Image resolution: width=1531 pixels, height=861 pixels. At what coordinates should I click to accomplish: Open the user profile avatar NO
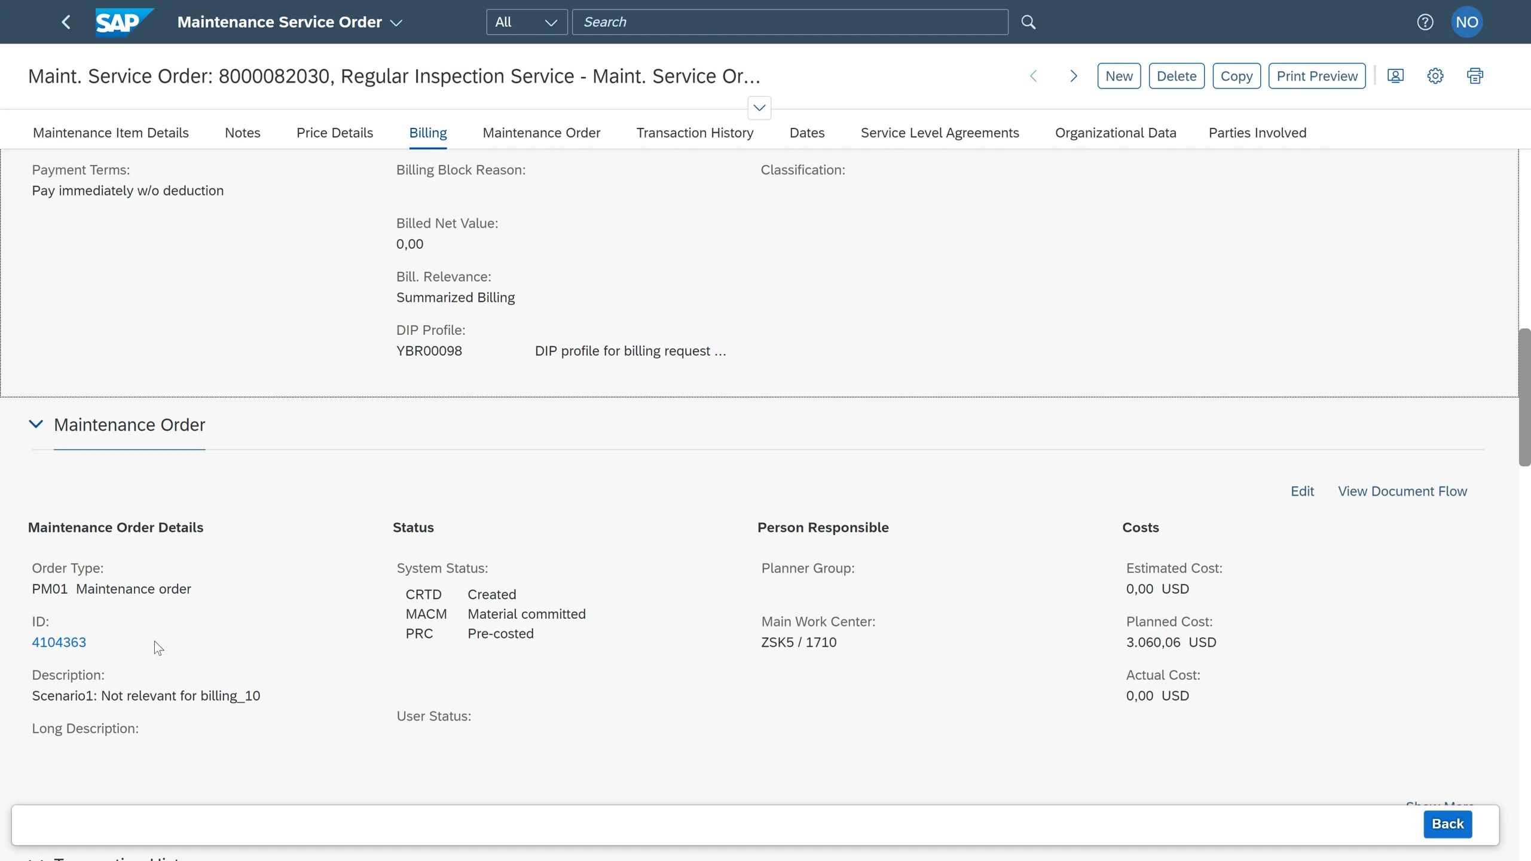(1468, 22)
